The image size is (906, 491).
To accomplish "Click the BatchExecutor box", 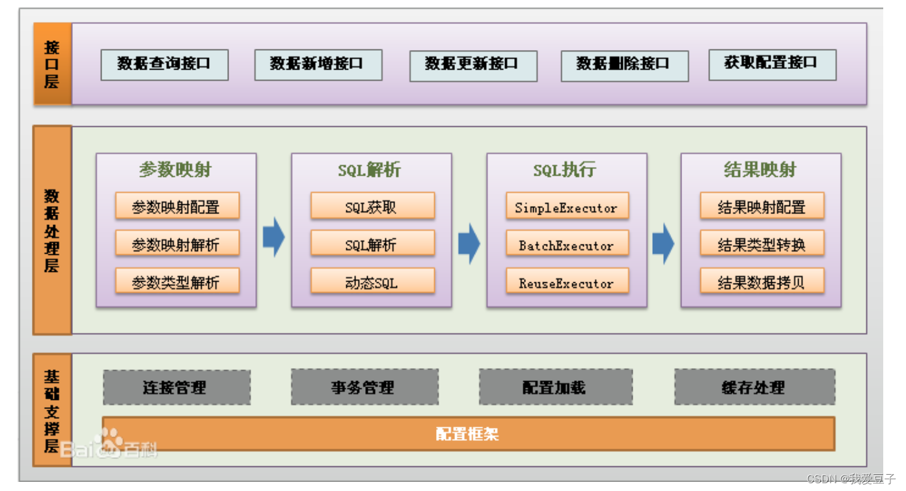I will [x=568, y=244].
